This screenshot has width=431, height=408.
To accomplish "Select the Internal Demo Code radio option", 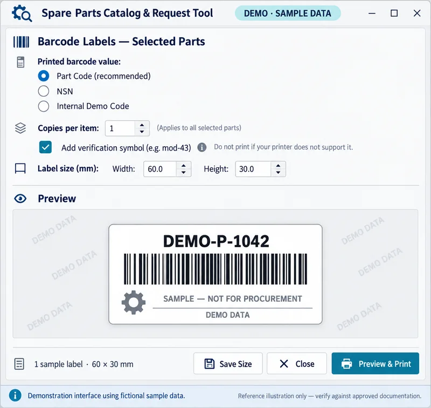I will (x=44, y=106).
